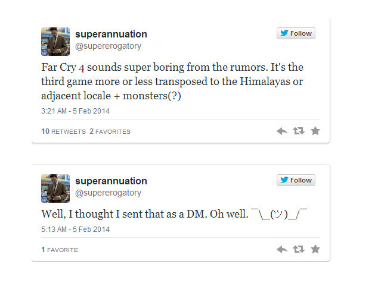Favorite the Far Cry 4 tweet
Image resolution: width=378 pixels, height=283 pixels.
pyautogui.click(x=315, y=131)
